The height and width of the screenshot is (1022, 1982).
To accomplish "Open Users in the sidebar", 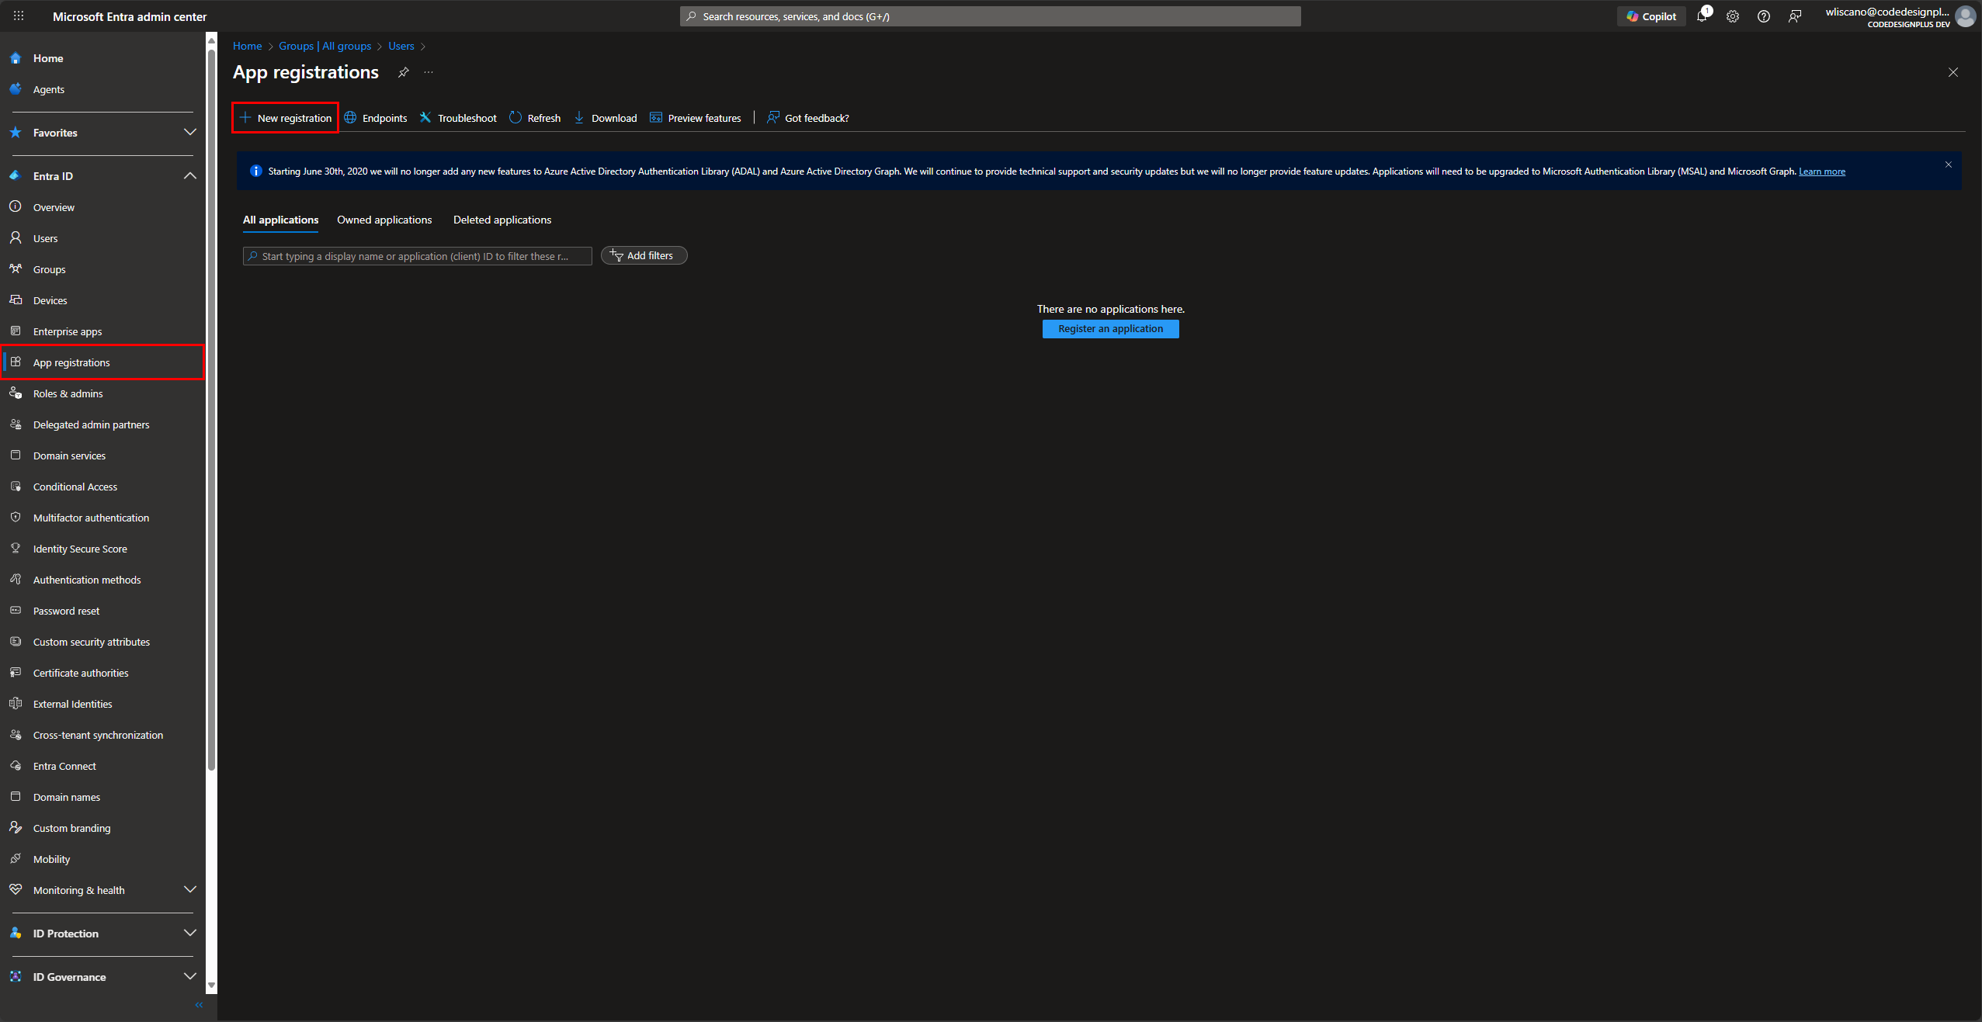I will [102, 238].
